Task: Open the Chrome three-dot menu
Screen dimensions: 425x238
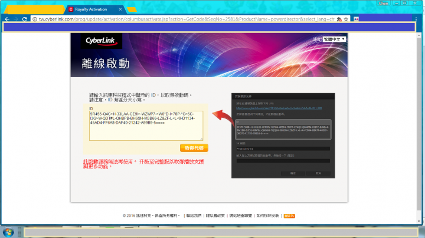Action: (x=416, y=19)
